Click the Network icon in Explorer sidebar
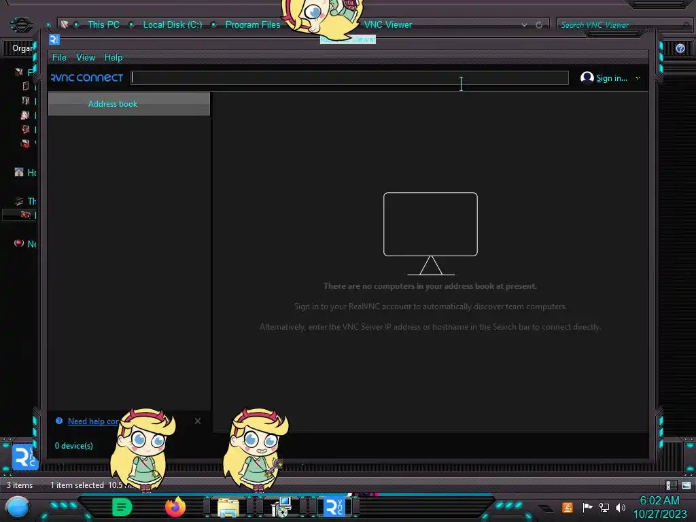Screen dimensions: 696x522 click(18, 243)
